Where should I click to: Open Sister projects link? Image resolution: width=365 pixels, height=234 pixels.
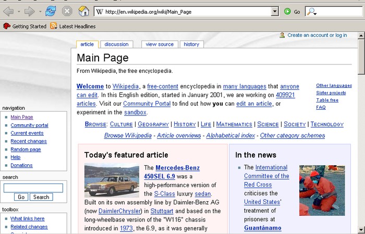point(331,93)
